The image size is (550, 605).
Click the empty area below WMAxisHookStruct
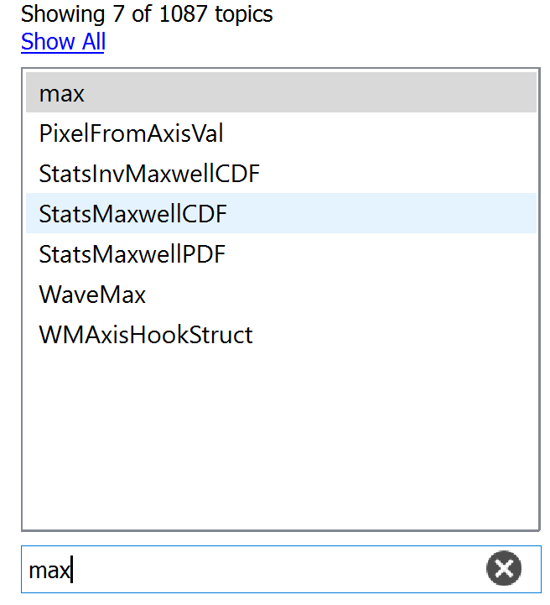(281, 440)
